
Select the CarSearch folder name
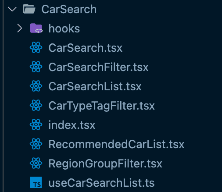[x=69, y=9]
